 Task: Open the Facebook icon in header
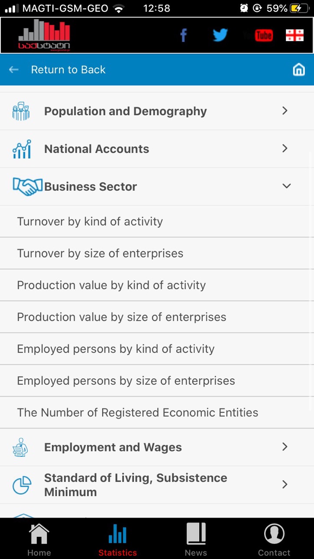pos(184,36)
